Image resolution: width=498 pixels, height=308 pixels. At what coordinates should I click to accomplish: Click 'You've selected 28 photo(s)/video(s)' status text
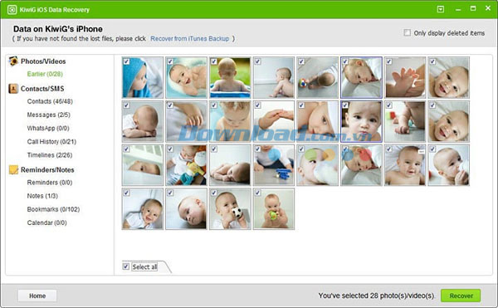376,296
